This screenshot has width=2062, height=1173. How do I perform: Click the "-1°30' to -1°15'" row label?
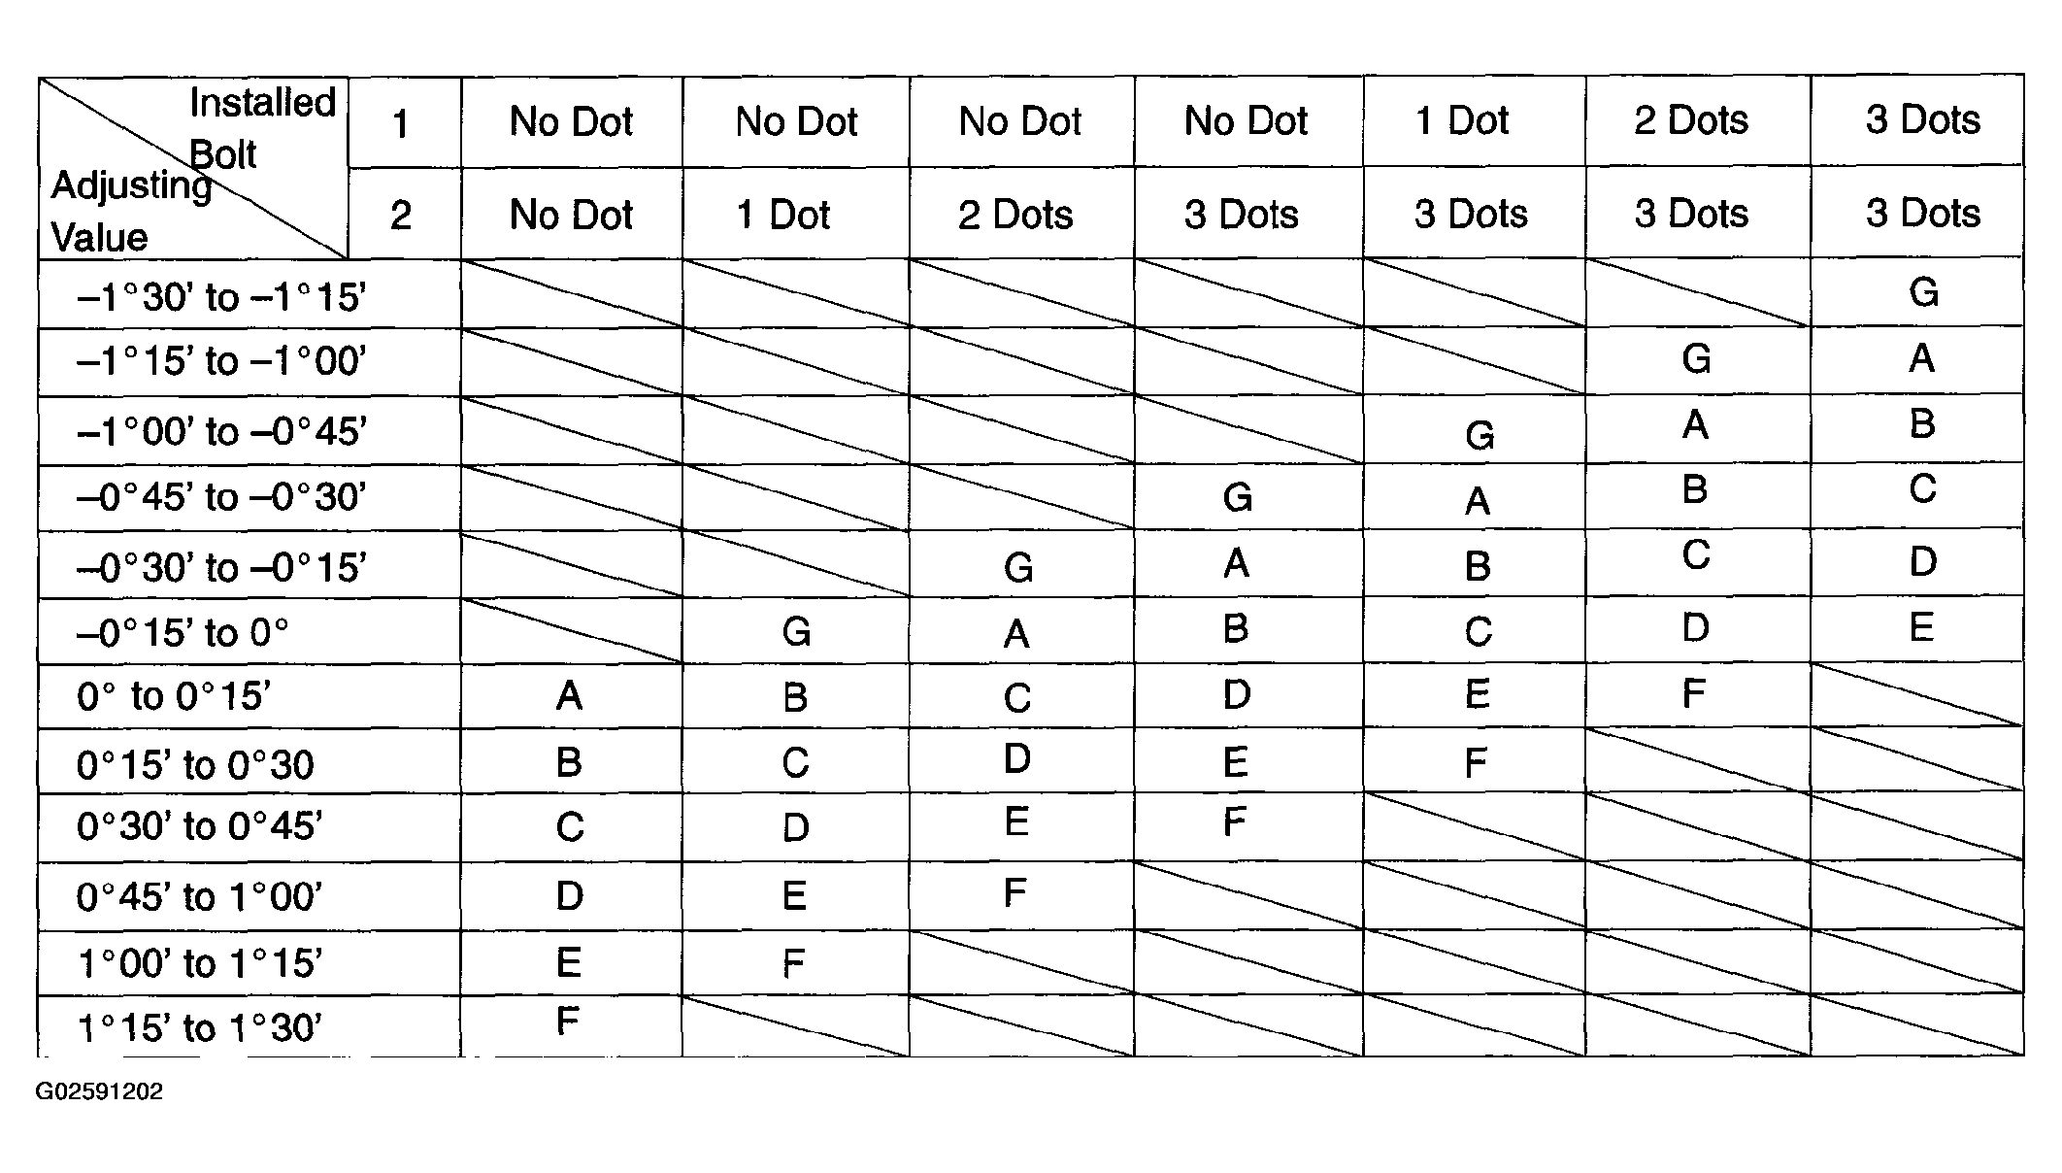(x=221, y=296)
